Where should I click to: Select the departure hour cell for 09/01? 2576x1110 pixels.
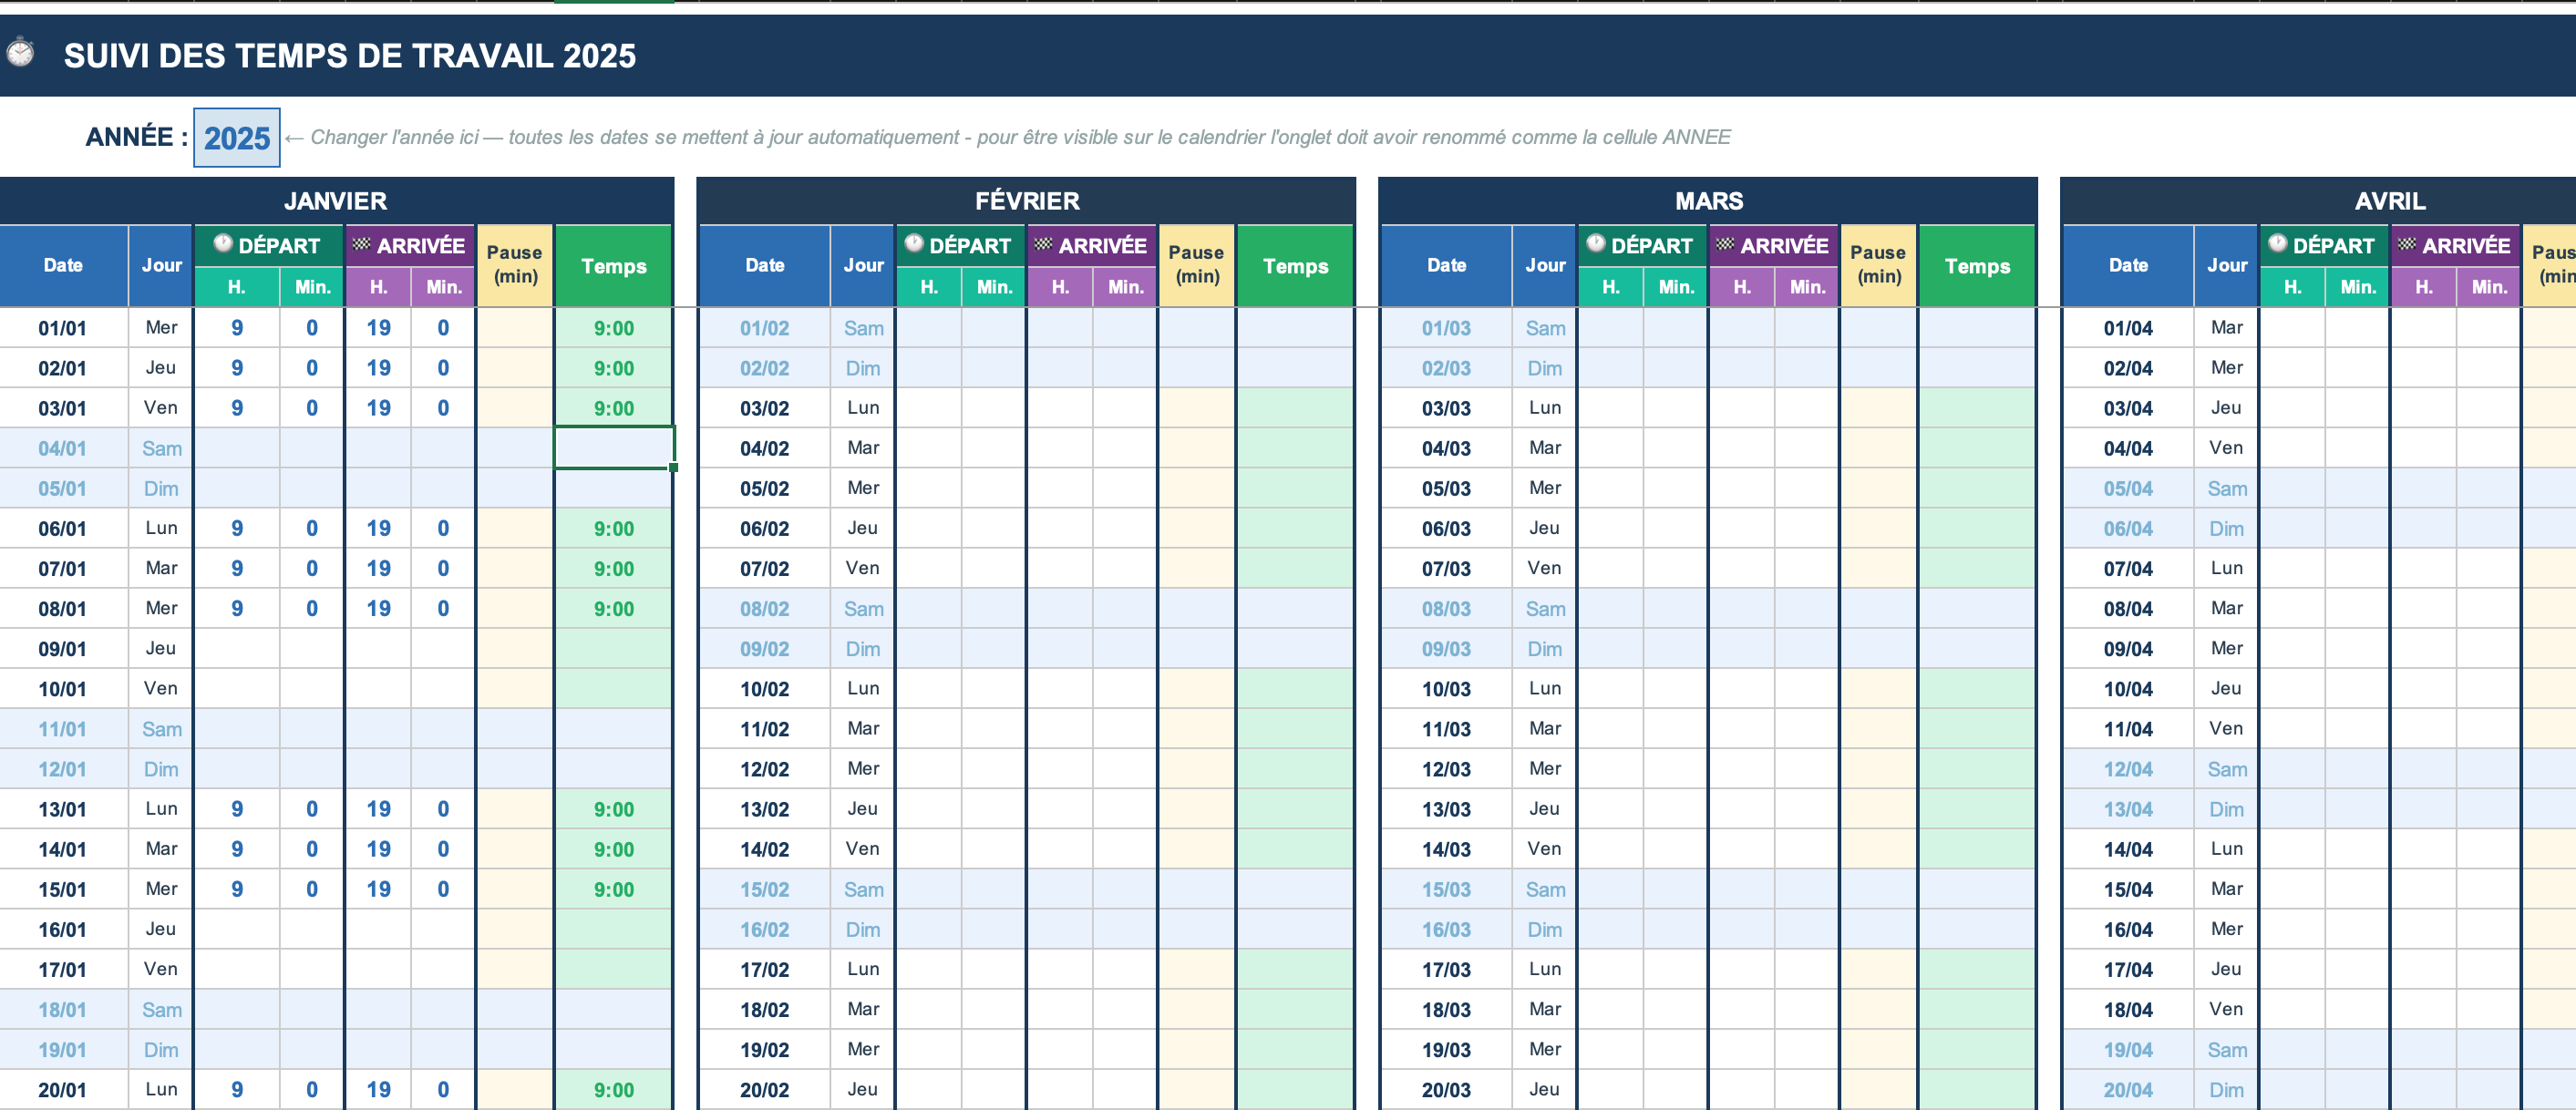tap(237, 649)
